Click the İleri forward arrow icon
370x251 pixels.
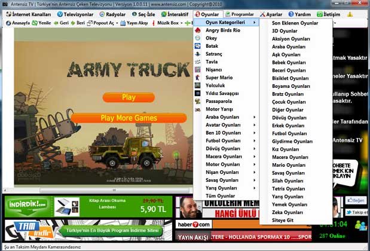(73, 23)
